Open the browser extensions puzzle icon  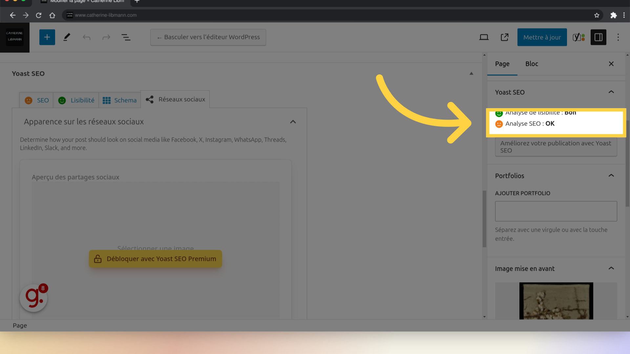pos(614,15)
